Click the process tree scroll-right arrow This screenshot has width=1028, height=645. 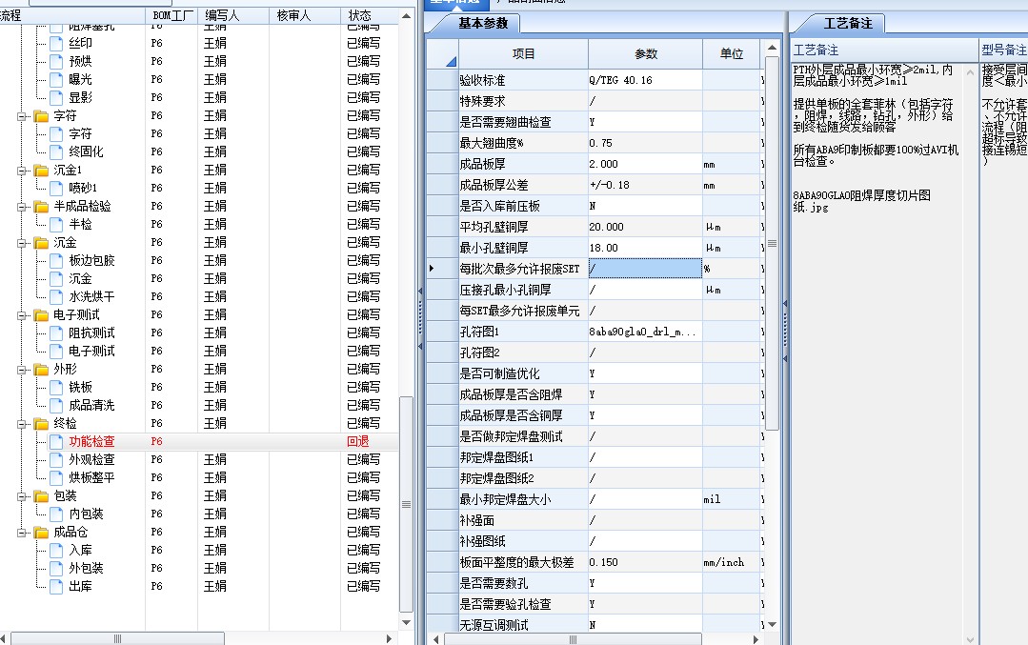coord(390,638)
